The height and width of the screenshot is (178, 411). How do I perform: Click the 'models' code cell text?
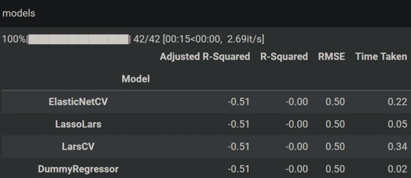point(19,13)
